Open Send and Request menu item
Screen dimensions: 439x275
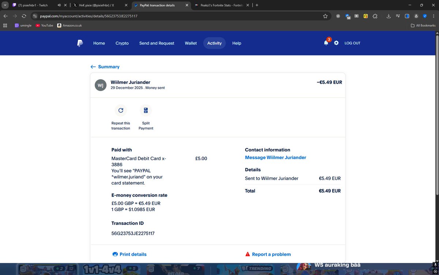click(x=157, y=43)
